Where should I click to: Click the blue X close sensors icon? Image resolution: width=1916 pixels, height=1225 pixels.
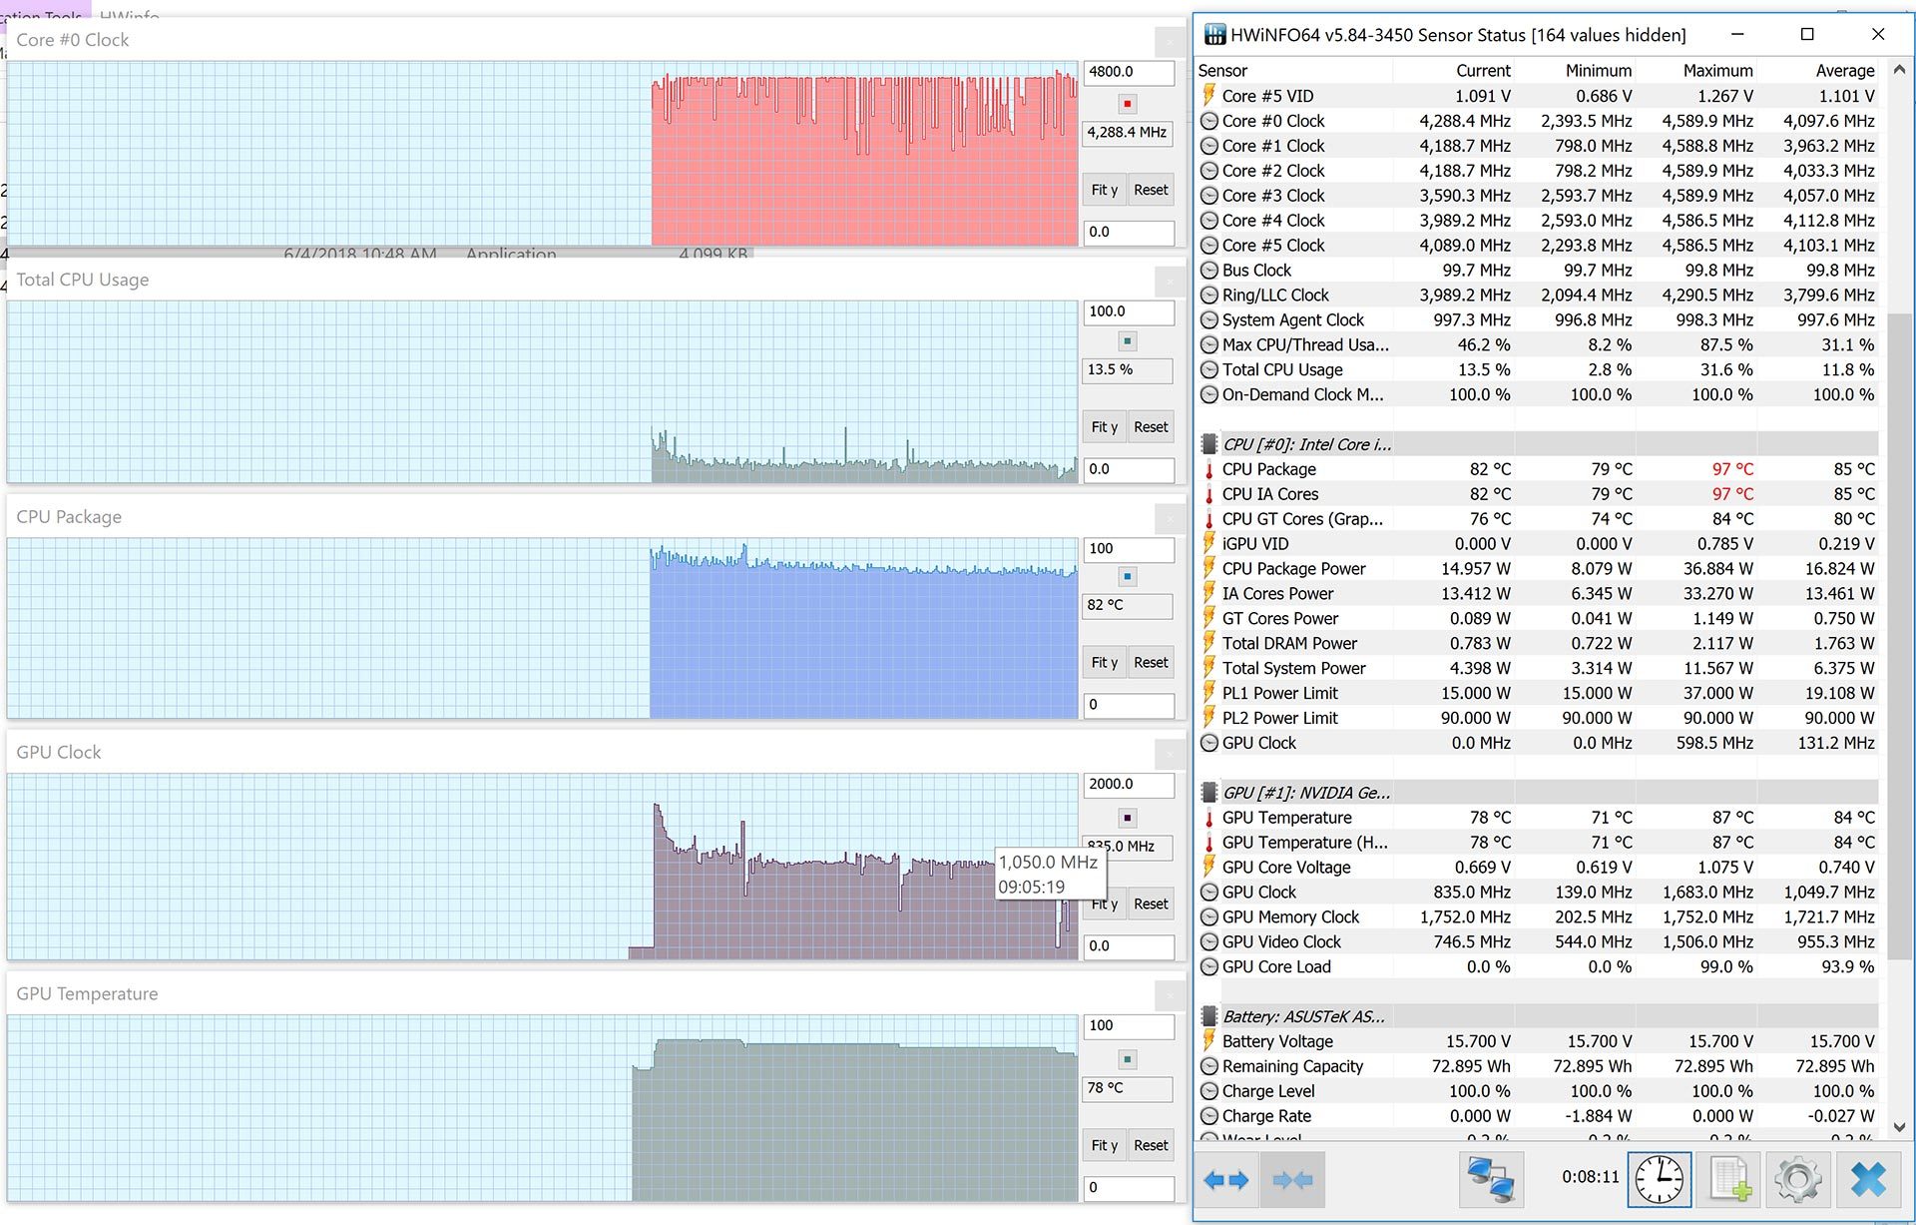(1868, 1180)
